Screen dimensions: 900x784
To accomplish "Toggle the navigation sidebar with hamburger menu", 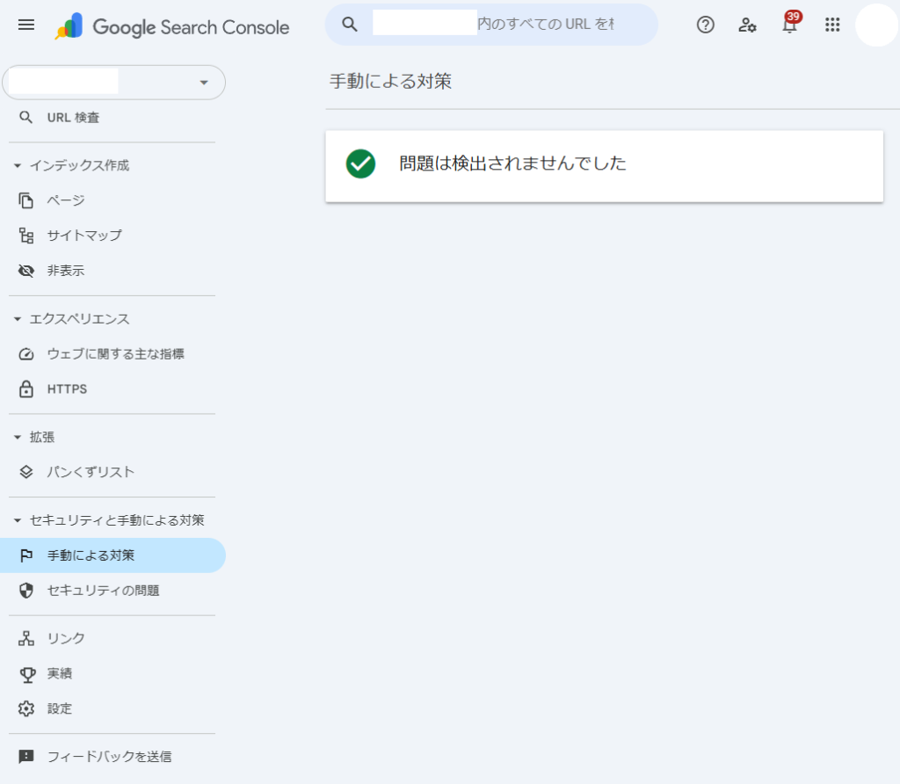I will coord(25,25).
